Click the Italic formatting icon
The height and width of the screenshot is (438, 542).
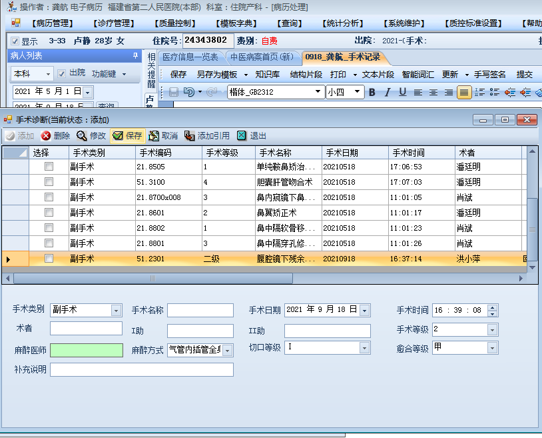pyautogui.click(x=388, y=92)
